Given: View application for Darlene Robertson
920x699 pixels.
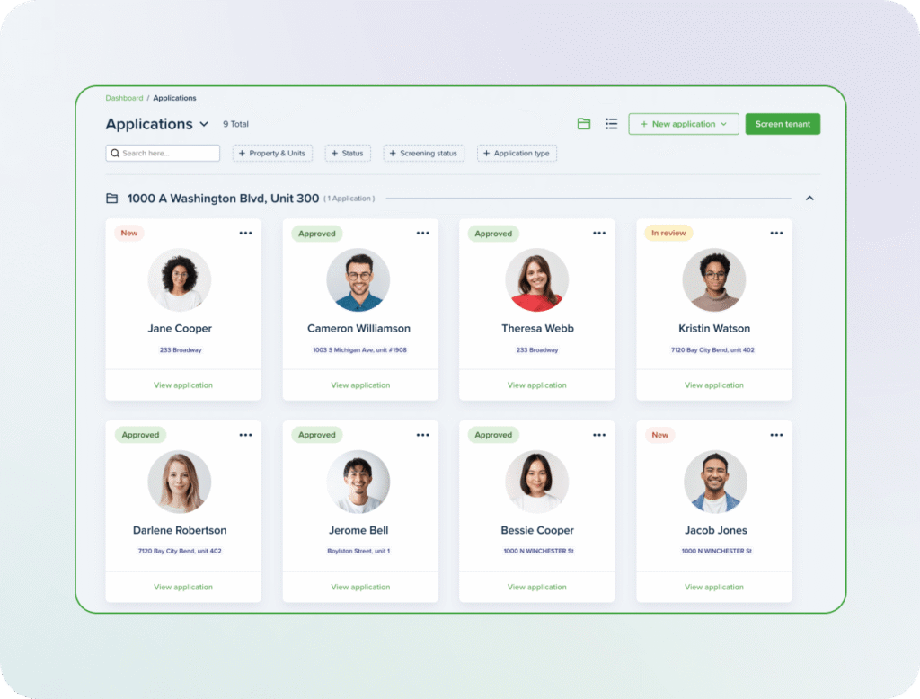Looking at the screenshot, I should tap(183, 587).
